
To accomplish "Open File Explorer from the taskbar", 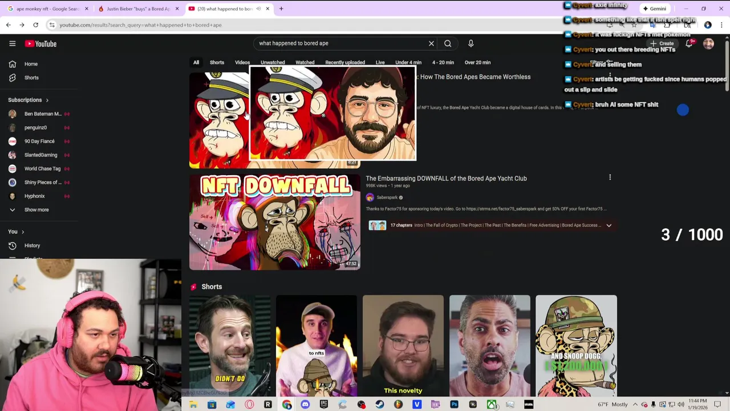I will [x=193, y=405].
